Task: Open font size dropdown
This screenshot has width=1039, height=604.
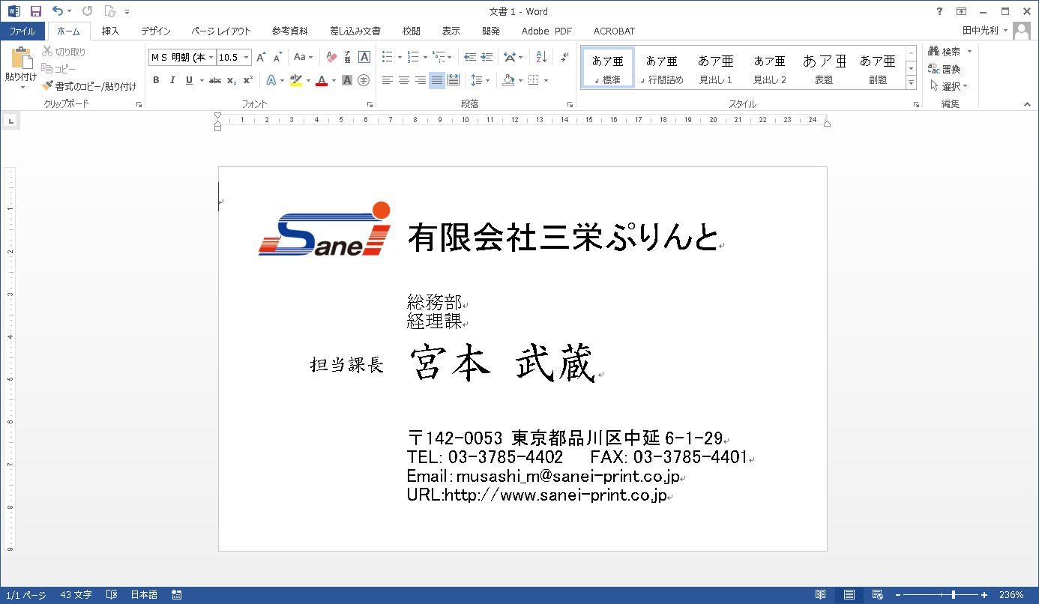Action: point(247,57)
